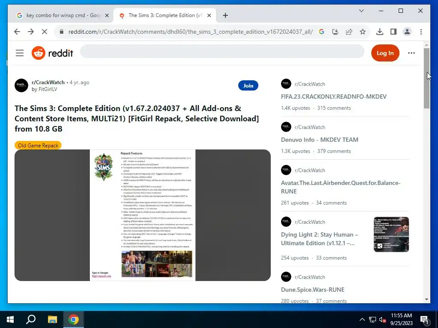Click the Chrome taskbar icon

click(74, 319)
